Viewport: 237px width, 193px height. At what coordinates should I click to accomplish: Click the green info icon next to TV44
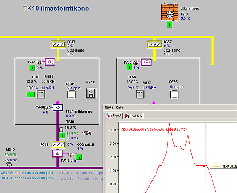[79, 157]
